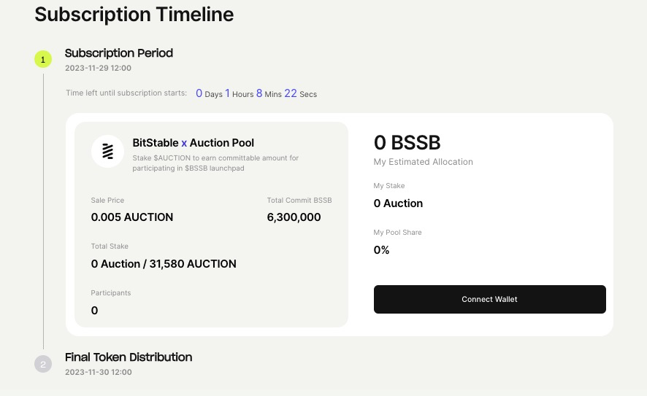Viewport: 647px width, 396px height.
Task: Click the Subscription Timeline page title
Action: tap(134, 14)
